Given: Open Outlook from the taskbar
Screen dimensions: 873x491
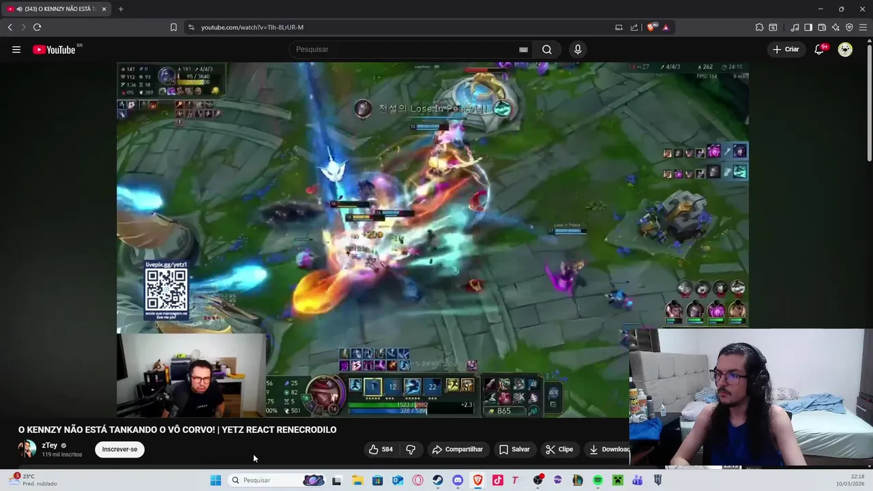Looking at the screenshot, I should click(398, 480).
